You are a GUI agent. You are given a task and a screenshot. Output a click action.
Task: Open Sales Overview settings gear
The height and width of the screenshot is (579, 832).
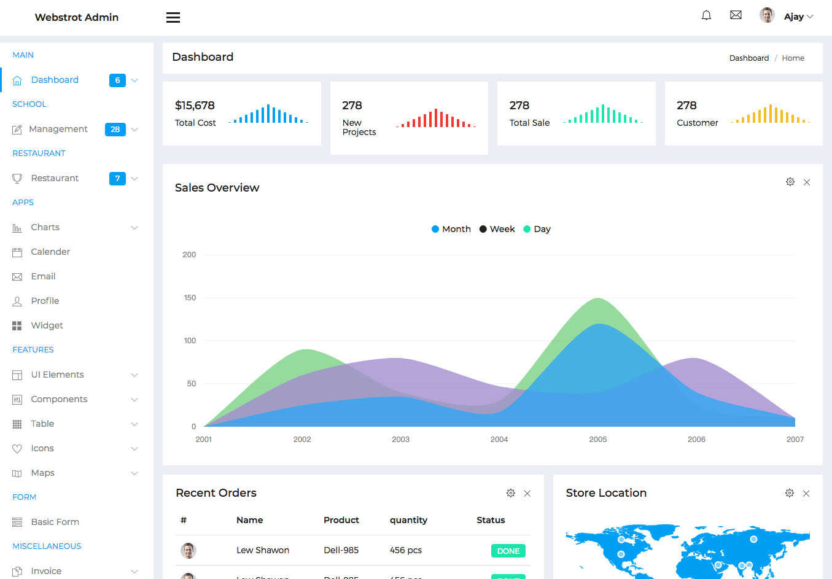click(x=790, y=182)
